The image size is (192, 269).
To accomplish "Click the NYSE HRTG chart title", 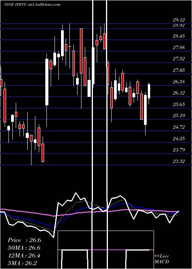I will (x=32, y=5).
